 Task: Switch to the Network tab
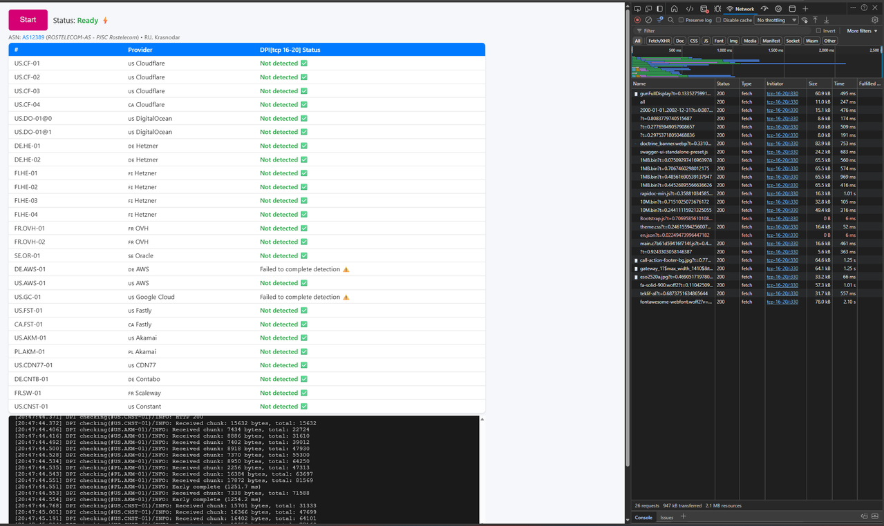[740, 9]
